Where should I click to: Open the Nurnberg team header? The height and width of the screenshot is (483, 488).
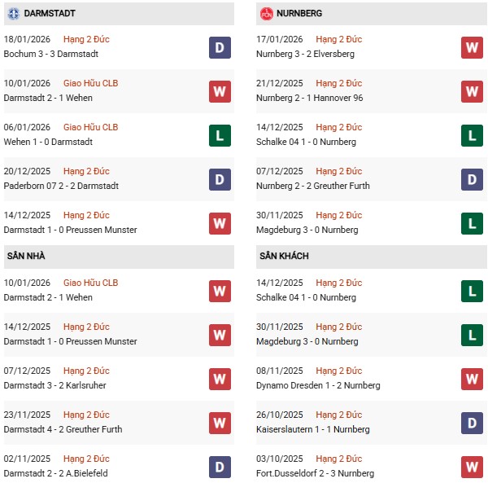pyautogui.click(x=301, y=14)
